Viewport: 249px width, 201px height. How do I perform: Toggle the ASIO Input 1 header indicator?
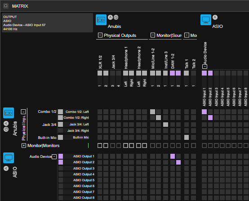tap(204, 73)
